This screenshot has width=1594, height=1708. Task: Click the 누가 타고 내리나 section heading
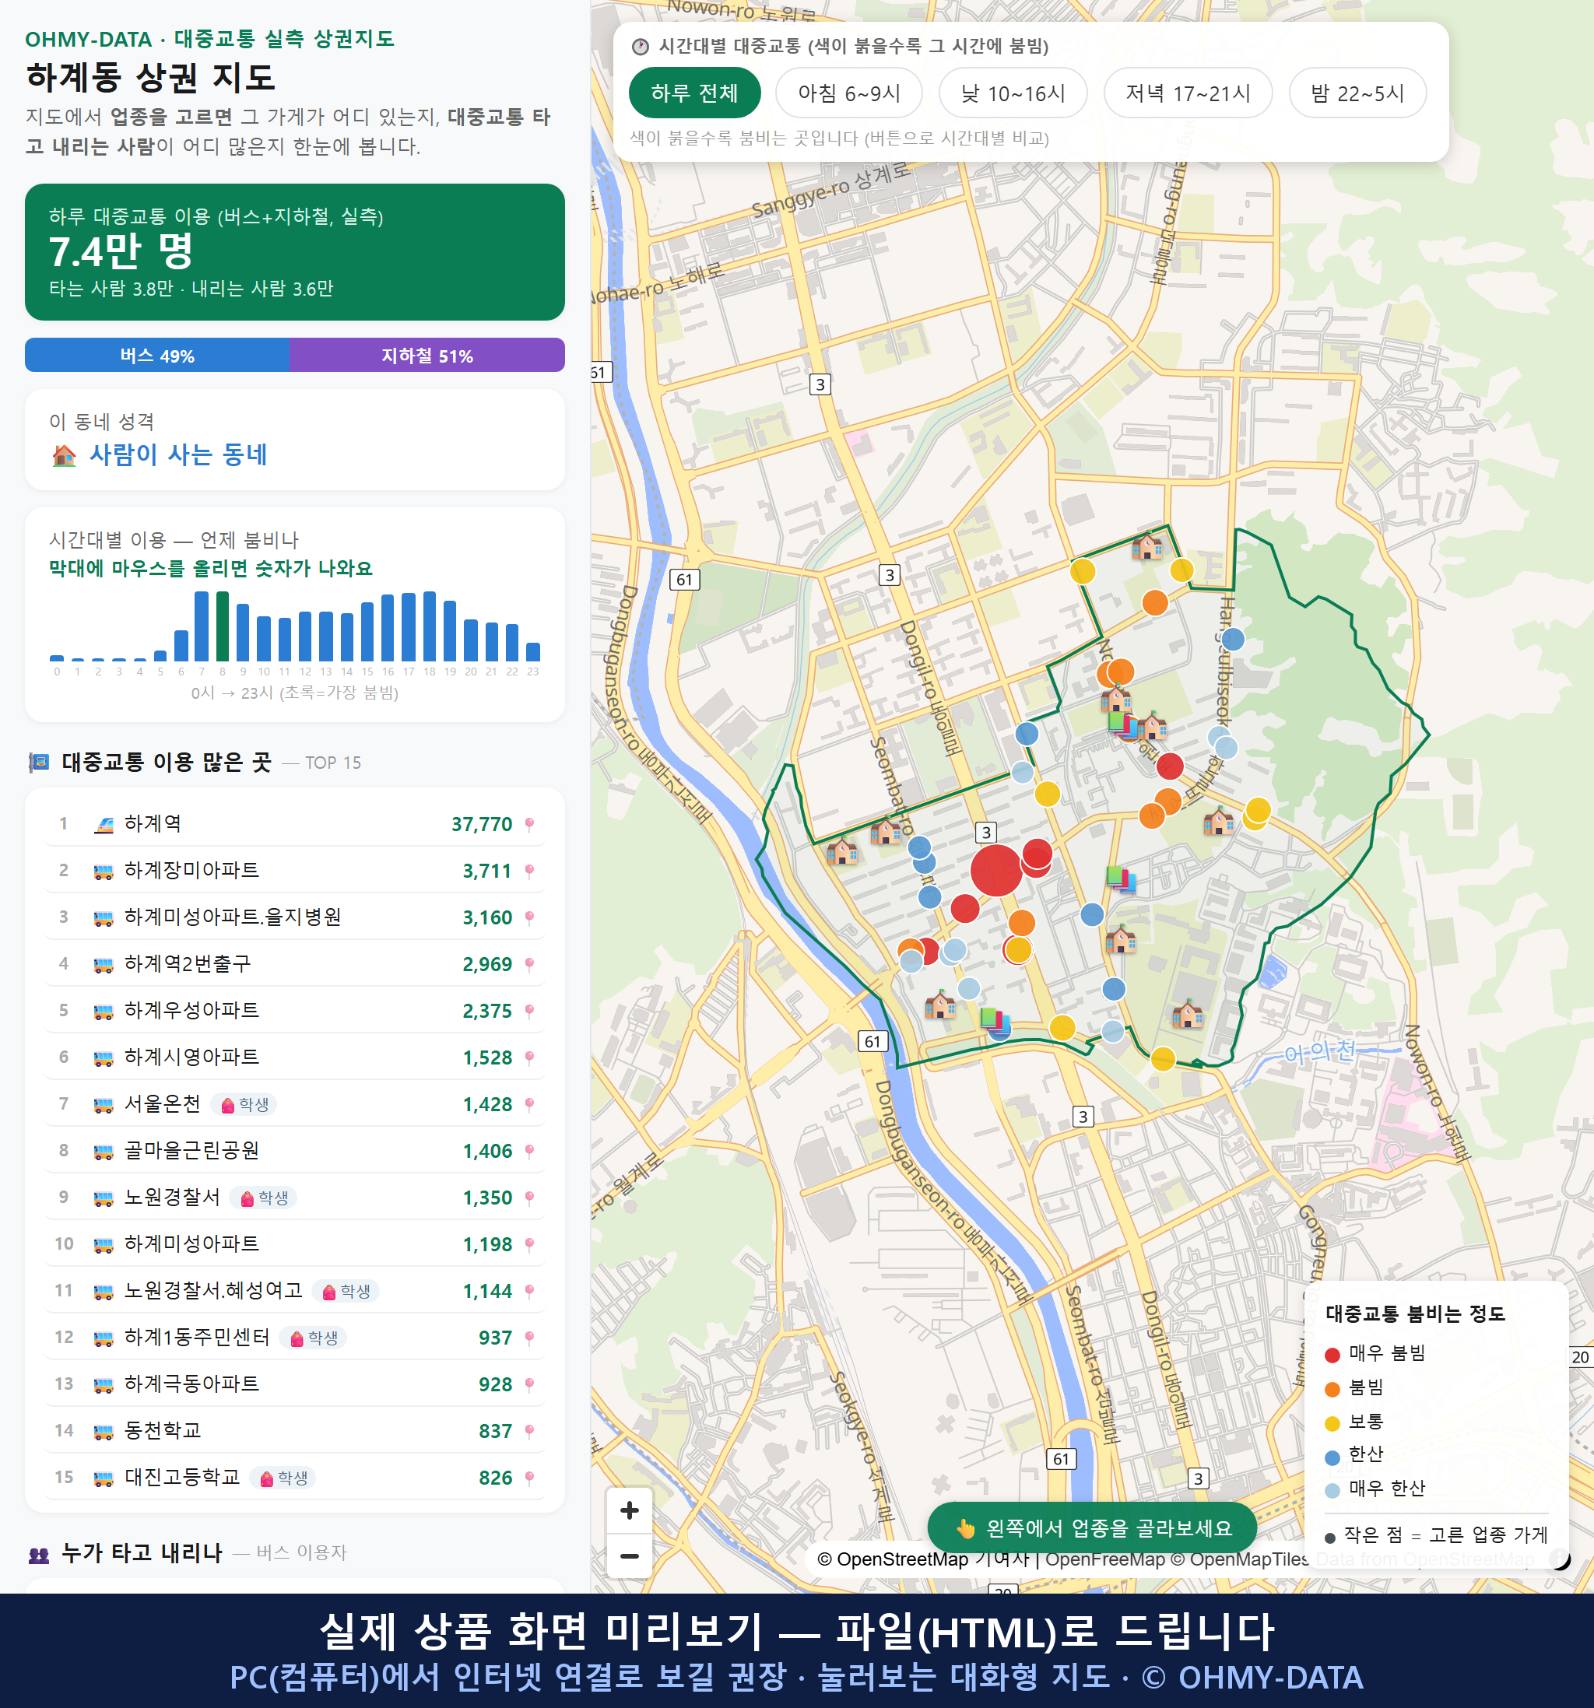click(142, 1552)
